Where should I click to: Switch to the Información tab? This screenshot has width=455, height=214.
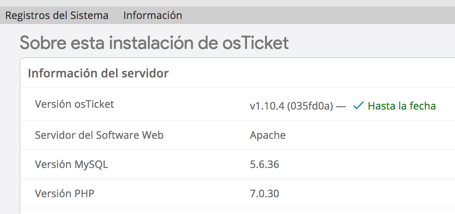pos(152,16)
